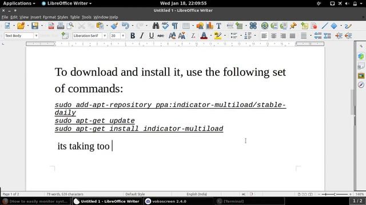Insert a chart
Image resolution: width=366 pixels, height=205 pixels.
(209, 26)
